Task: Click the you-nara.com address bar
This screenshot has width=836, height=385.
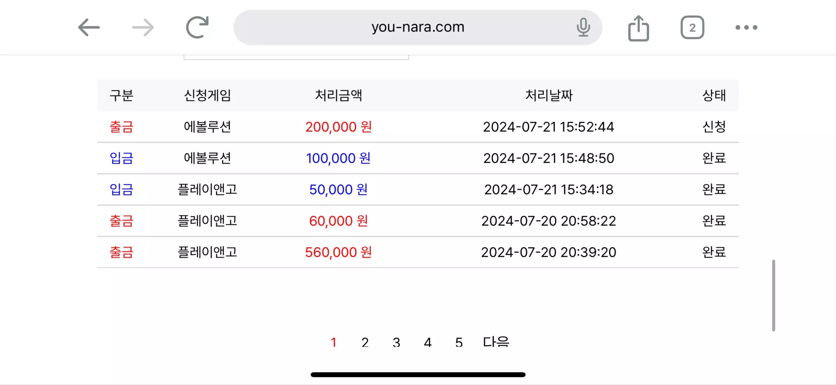Action: pos(418,28)
